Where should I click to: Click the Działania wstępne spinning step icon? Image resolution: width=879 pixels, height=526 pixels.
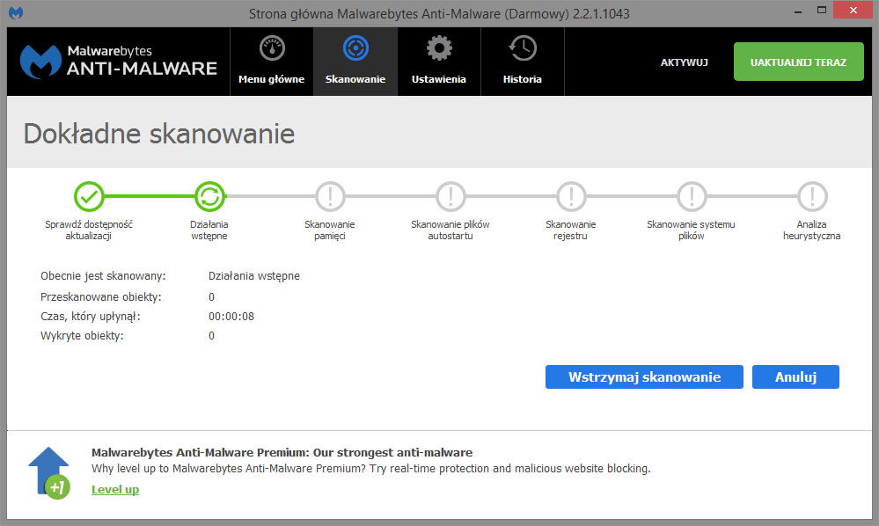pos(209,195)
